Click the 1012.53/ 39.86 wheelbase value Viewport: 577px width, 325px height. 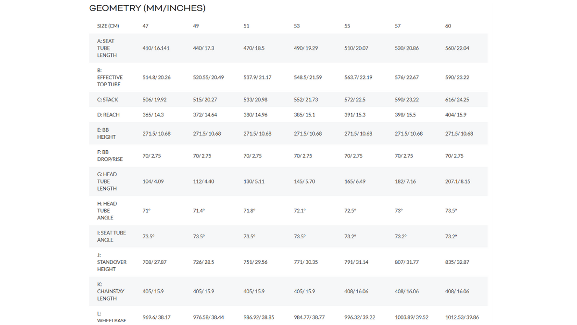pyautogui.click(x=462, y=317)
